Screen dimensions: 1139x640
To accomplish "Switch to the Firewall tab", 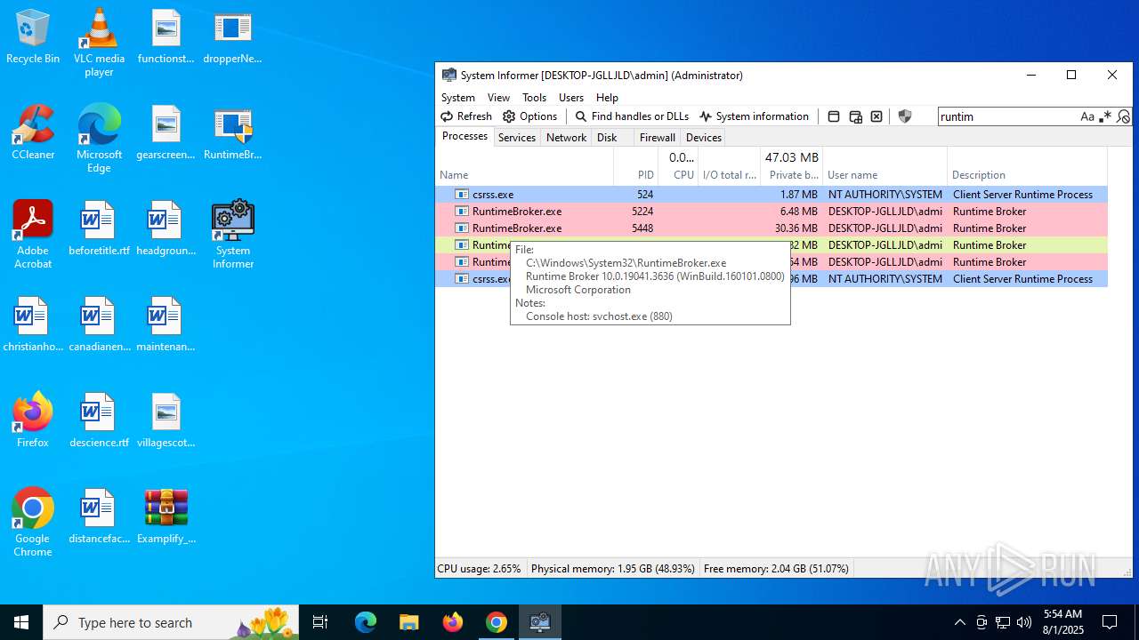I will click(x=658, y=138).
